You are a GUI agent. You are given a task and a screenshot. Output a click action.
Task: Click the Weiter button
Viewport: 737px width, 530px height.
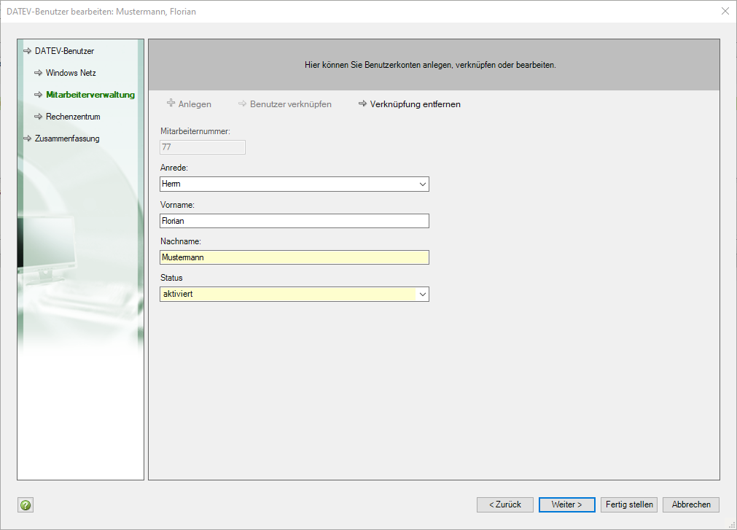567,504
